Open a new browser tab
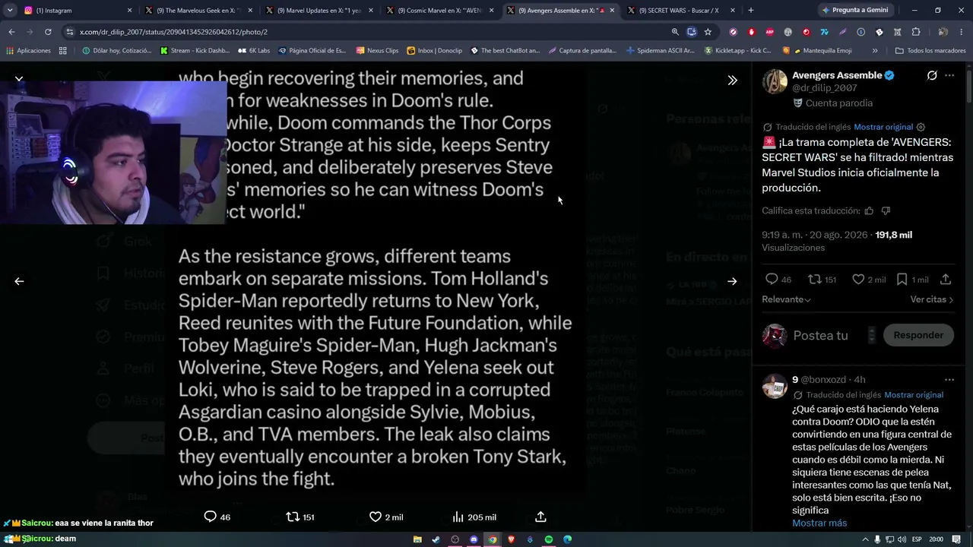 point(751,10)
